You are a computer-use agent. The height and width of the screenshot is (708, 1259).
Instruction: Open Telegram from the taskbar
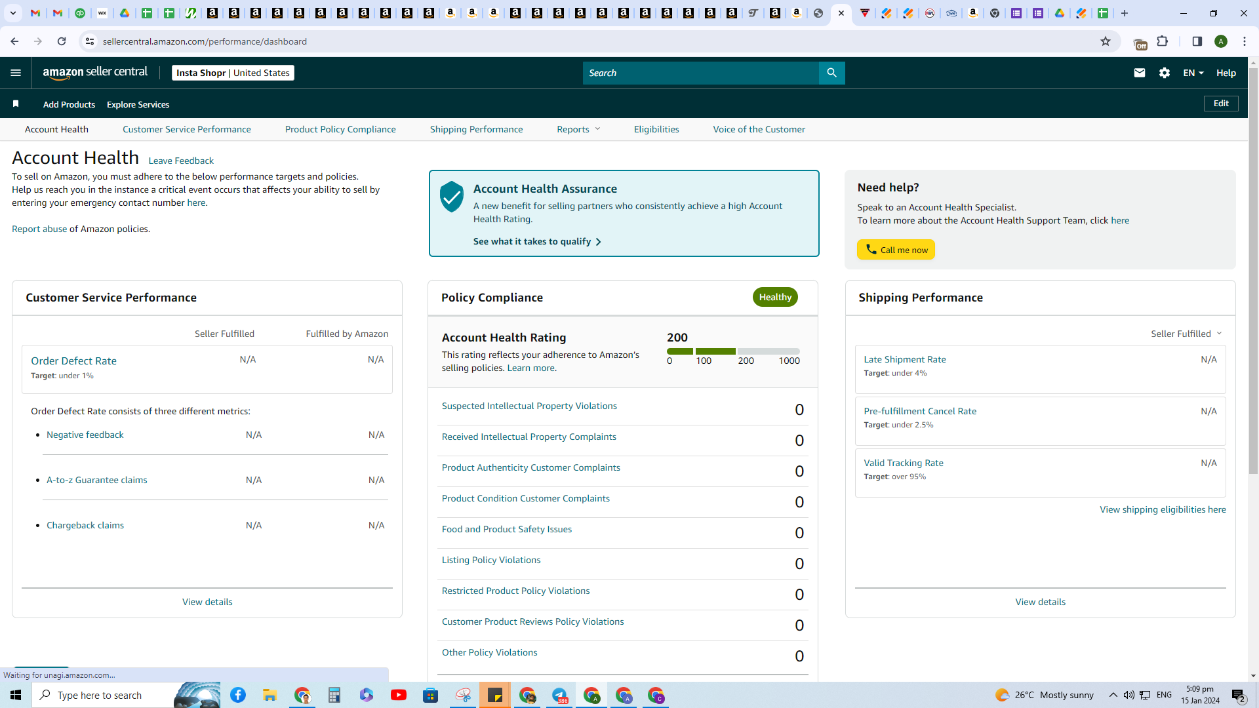(x=559, y=695)
